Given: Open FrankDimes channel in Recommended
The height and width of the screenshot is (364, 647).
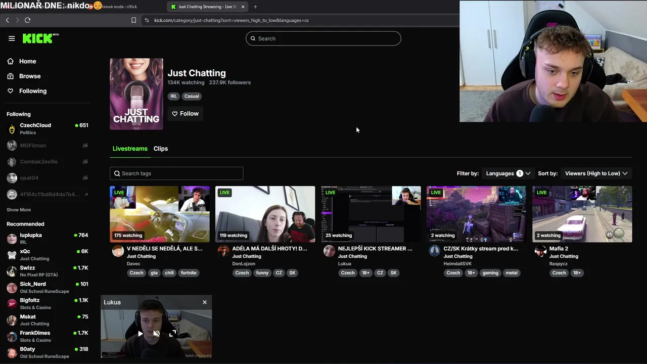Looking at the screenshot, I should click(48, 336).
